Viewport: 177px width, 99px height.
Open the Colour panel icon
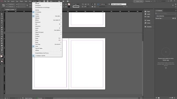[145, 23]
